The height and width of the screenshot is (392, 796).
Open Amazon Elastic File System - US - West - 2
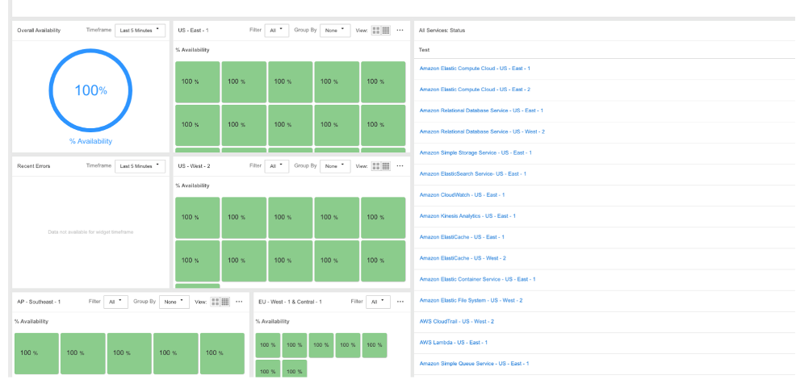[471, 301]
